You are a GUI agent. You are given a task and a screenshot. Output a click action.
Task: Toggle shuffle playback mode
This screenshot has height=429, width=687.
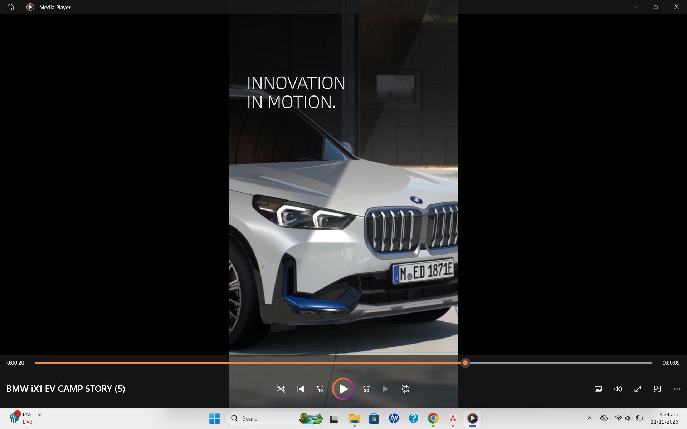[x=281, y=389]
